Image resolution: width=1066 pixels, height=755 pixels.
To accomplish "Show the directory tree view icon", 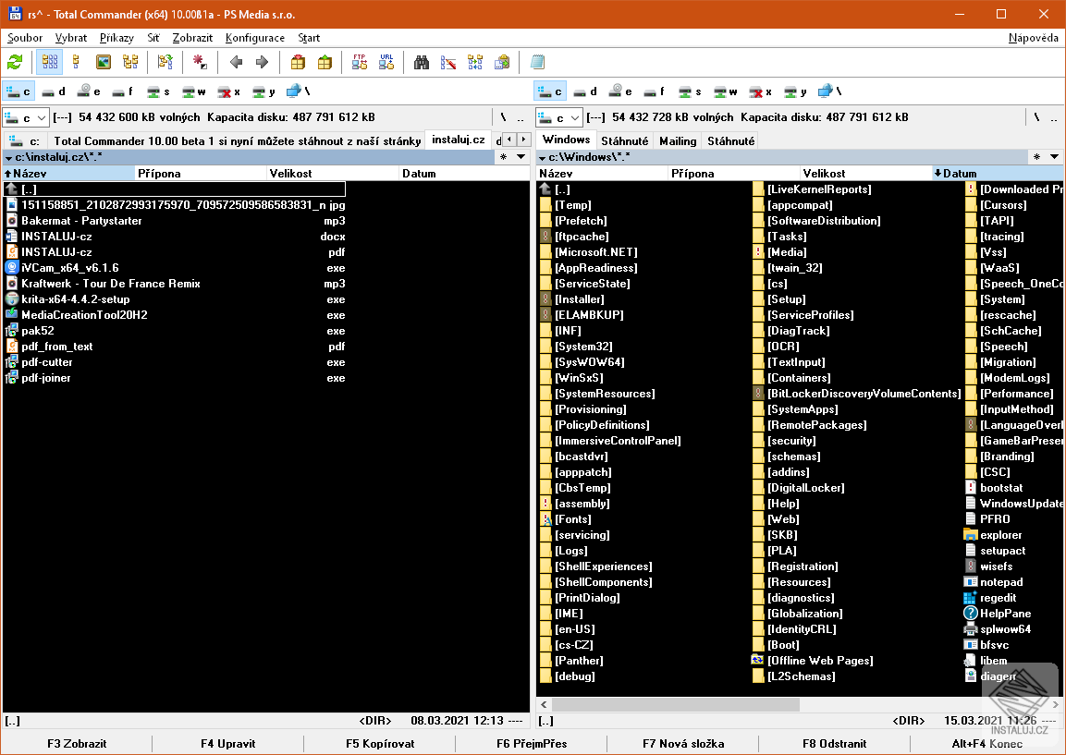I will tap(130, 63).
